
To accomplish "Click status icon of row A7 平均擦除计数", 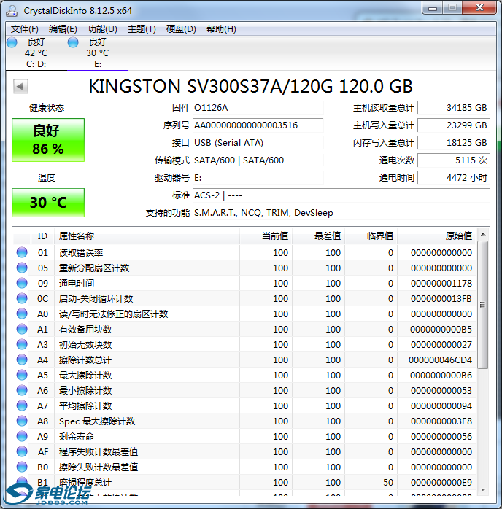I will [x=22, y=405].
